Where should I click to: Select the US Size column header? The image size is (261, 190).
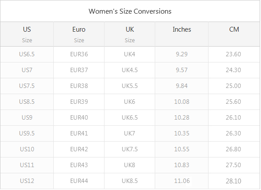coord(27,34)
